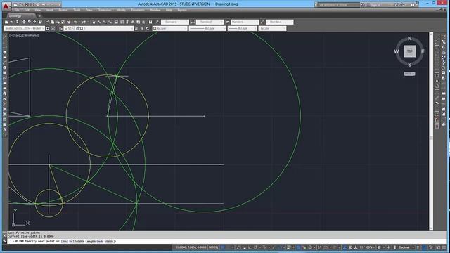Click the Width option in command line
Viewport: 450px width, 253px height.
pyautogui.click(x=109, y=242)
